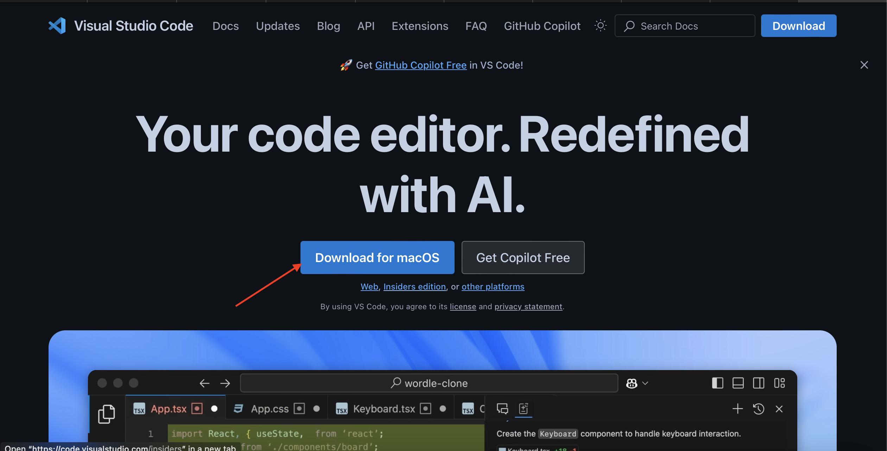This screenshot has height=451, width=887.
Task: Click the square marker icon on Keyboard.tsx tab
Action: click(425, 408)
